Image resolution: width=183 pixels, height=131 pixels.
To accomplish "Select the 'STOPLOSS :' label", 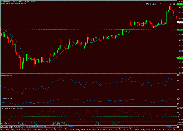I will [x=60, y=123].
